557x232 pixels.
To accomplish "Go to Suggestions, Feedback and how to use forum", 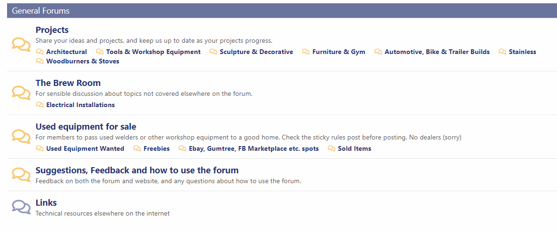I will tap(137, 170).
